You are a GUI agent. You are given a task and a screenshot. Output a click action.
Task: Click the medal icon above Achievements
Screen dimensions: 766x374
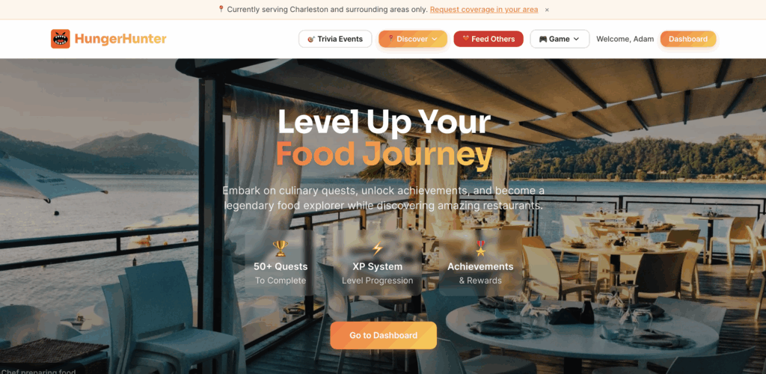(481, 248)
